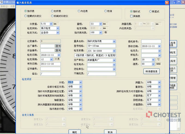Select the 内径表 radio option

79,11
